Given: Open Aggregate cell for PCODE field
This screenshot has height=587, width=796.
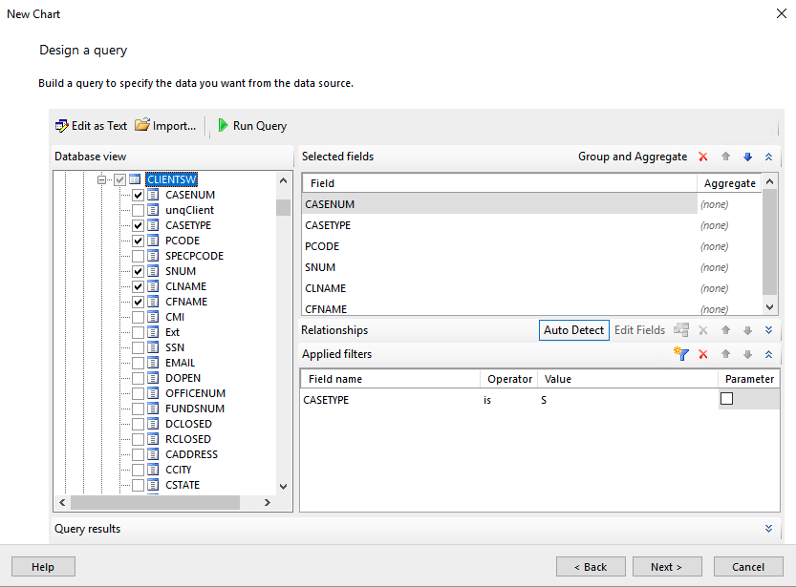Looking at the screenshot, I should [729, 246].
